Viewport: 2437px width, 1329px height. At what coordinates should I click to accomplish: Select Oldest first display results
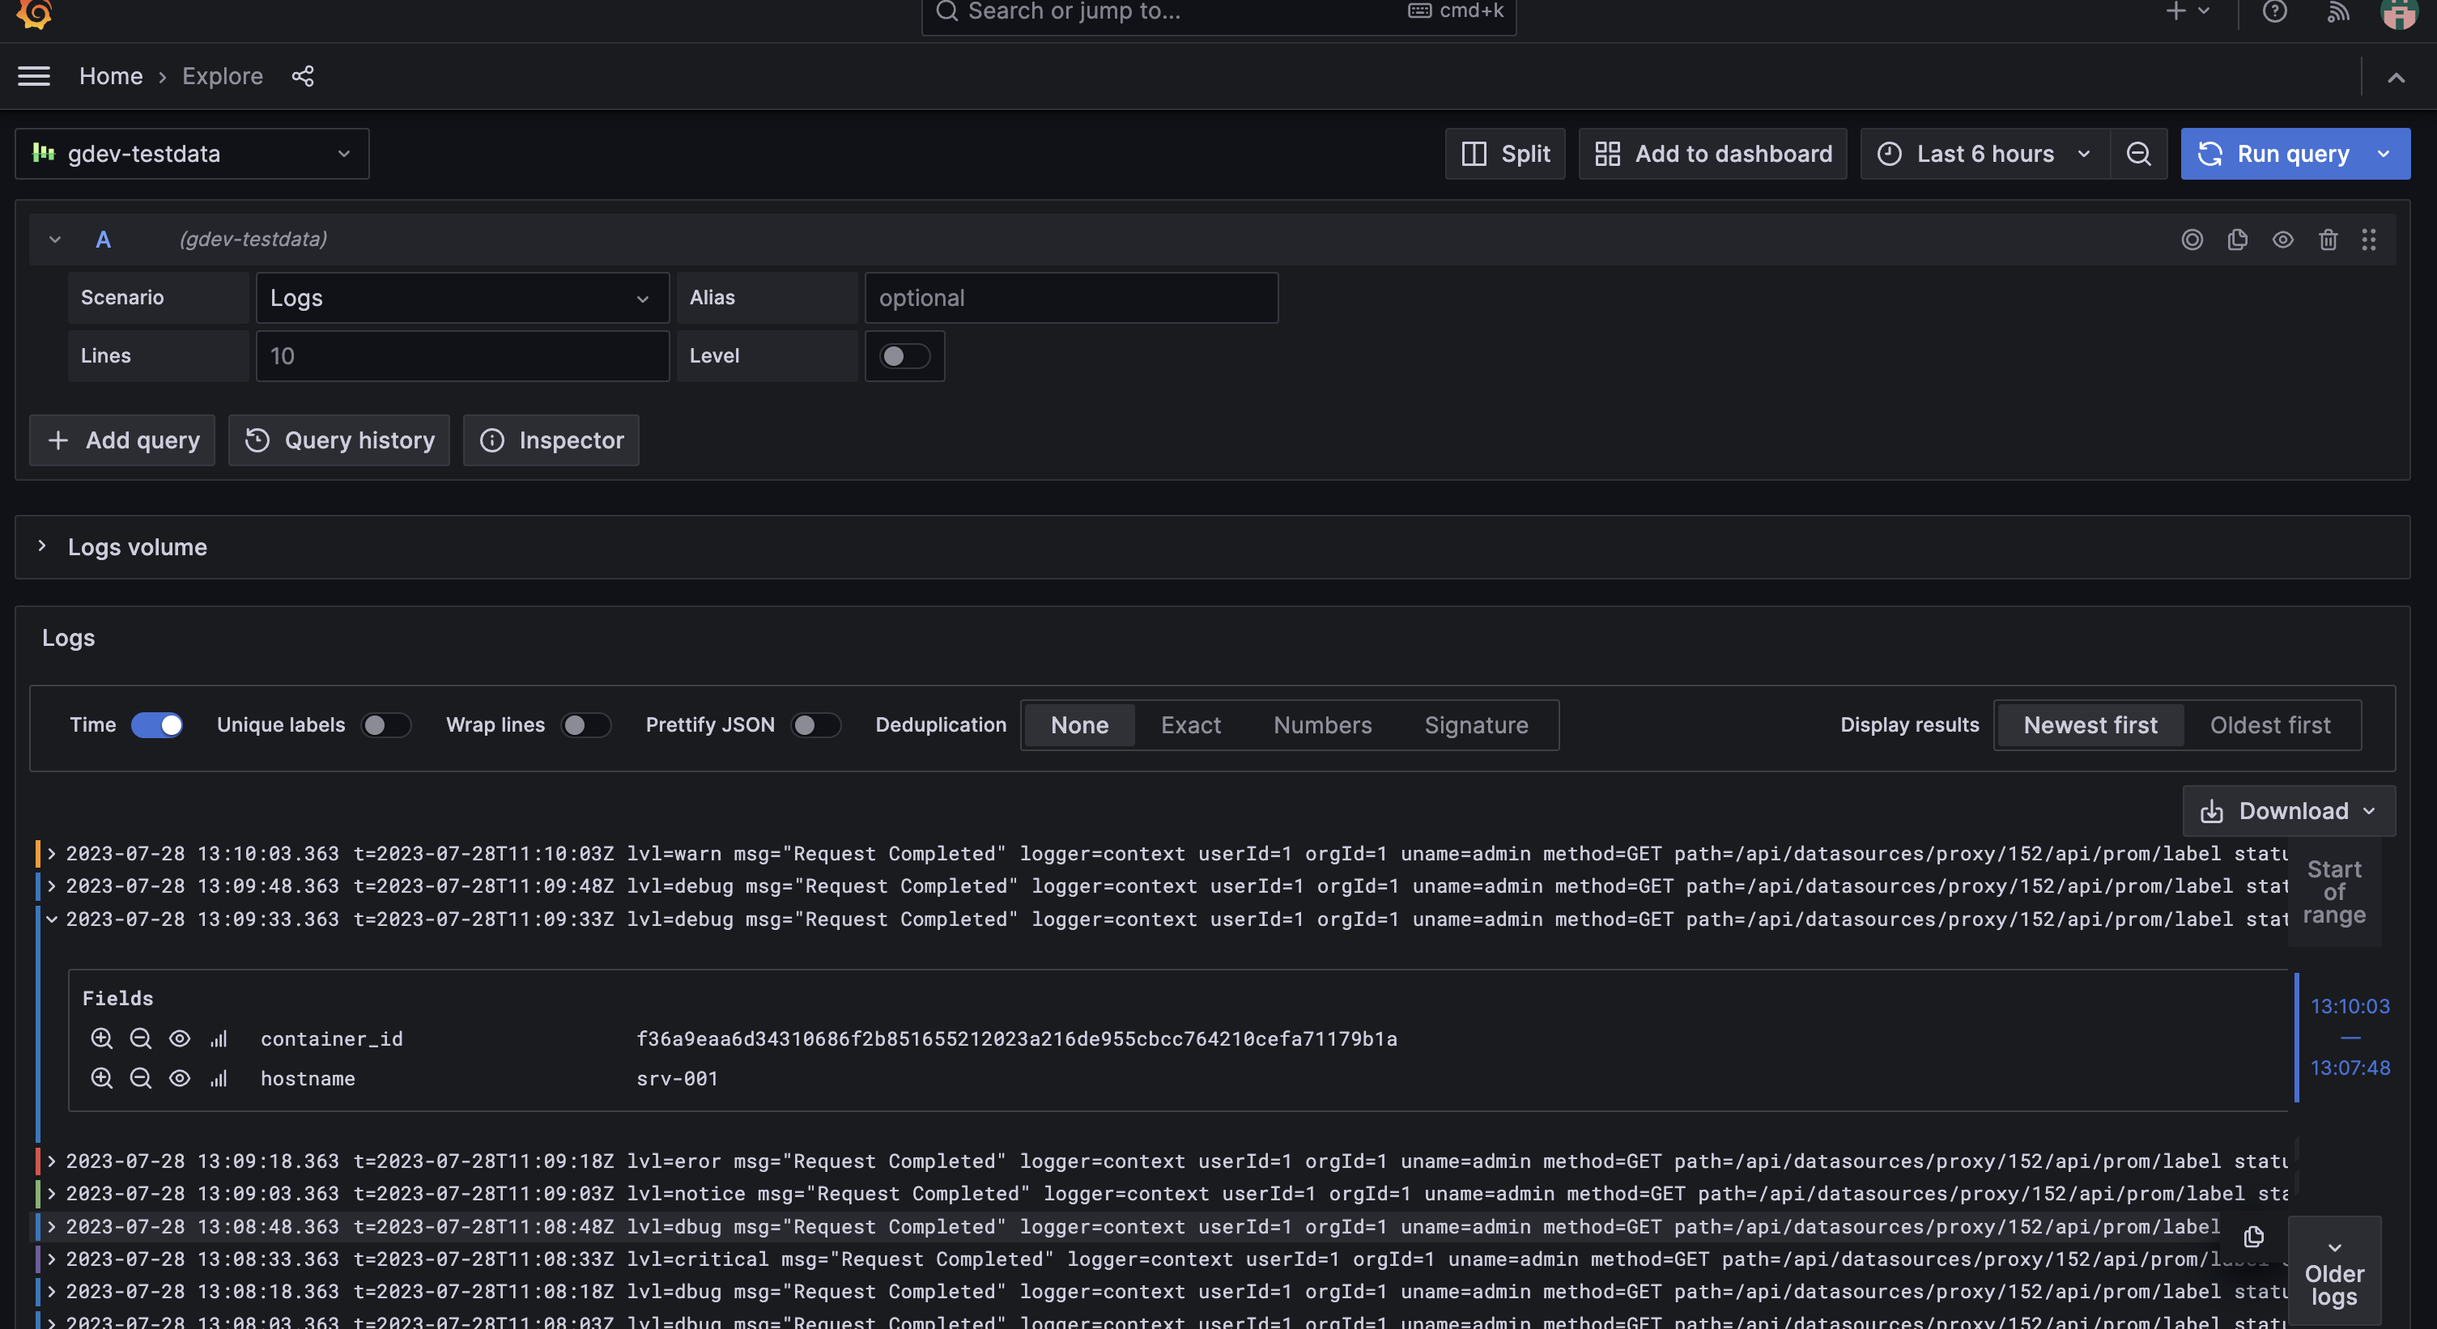coord(2270,724)
